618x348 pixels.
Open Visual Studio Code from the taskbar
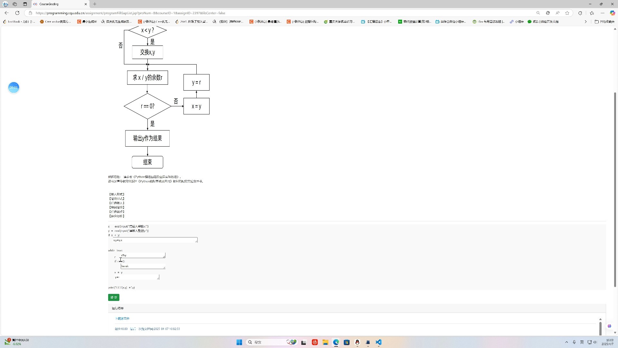[x=379, y=342]
